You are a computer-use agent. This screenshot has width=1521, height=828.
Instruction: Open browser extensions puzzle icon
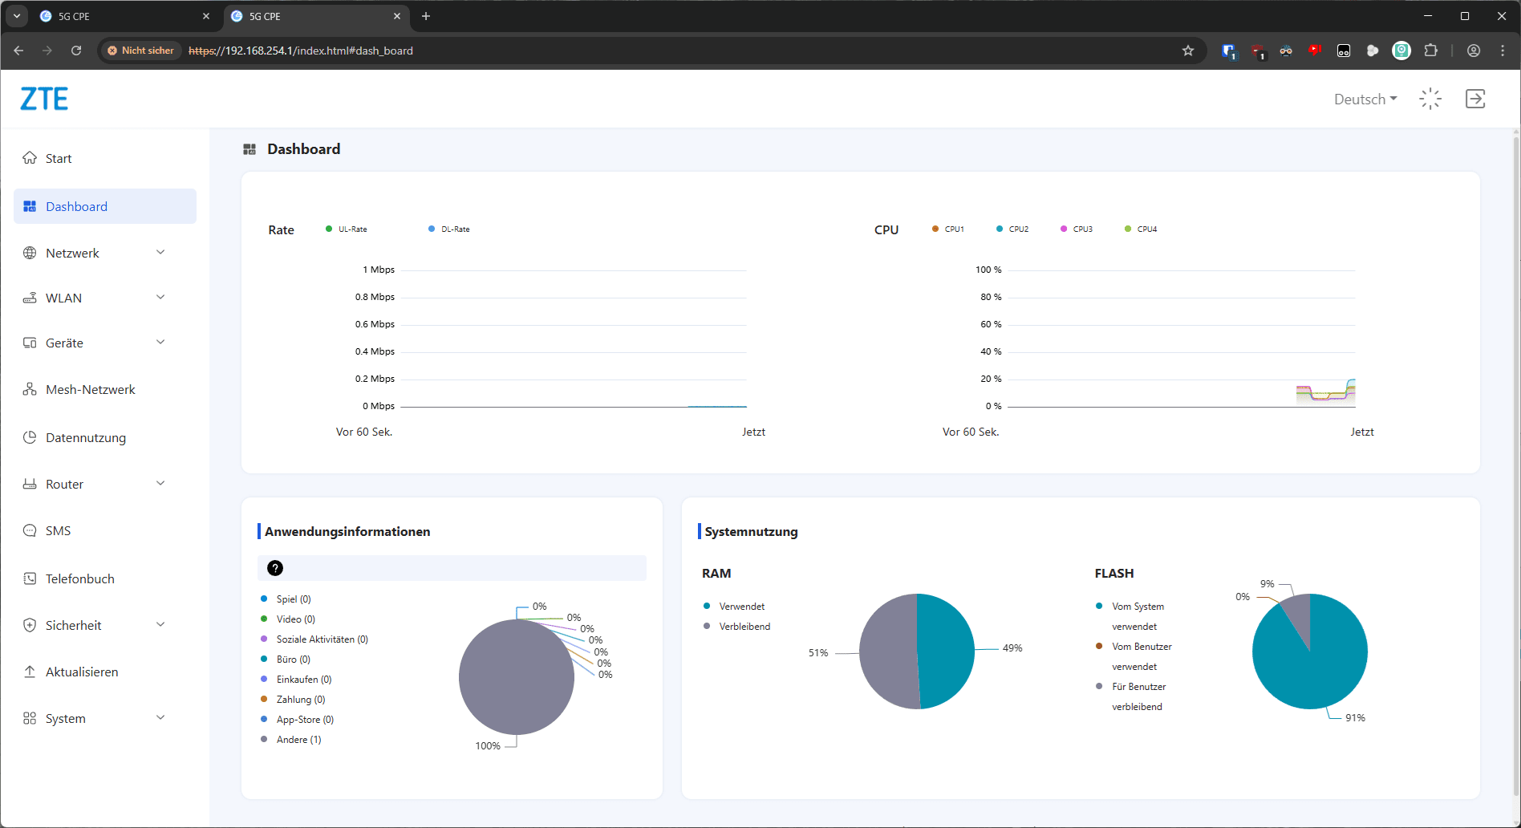1430,51
